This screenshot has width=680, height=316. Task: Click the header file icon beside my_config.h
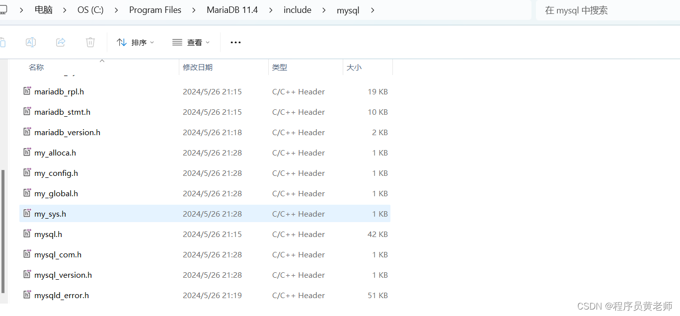click(27, 172)
